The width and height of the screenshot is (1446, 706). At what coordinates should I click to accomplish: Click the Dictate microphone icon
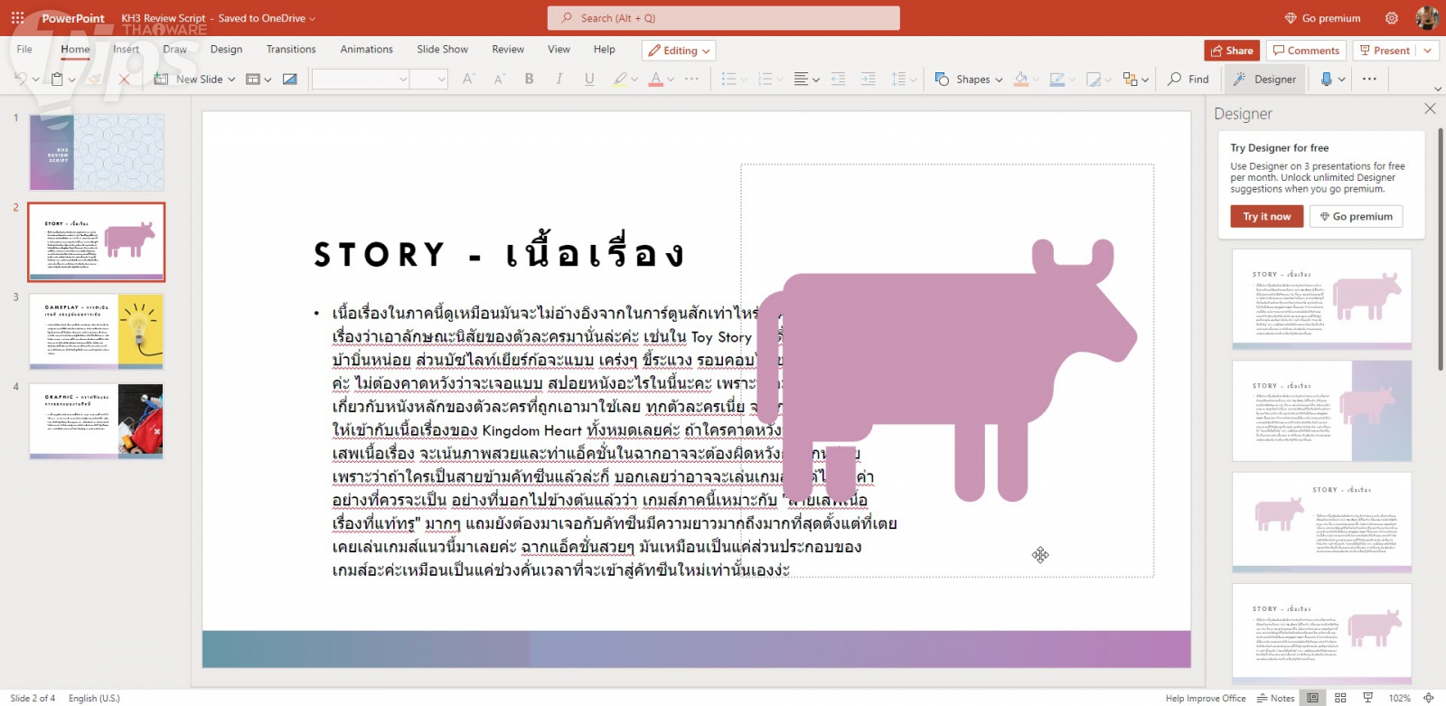[x=1327, y=80]
